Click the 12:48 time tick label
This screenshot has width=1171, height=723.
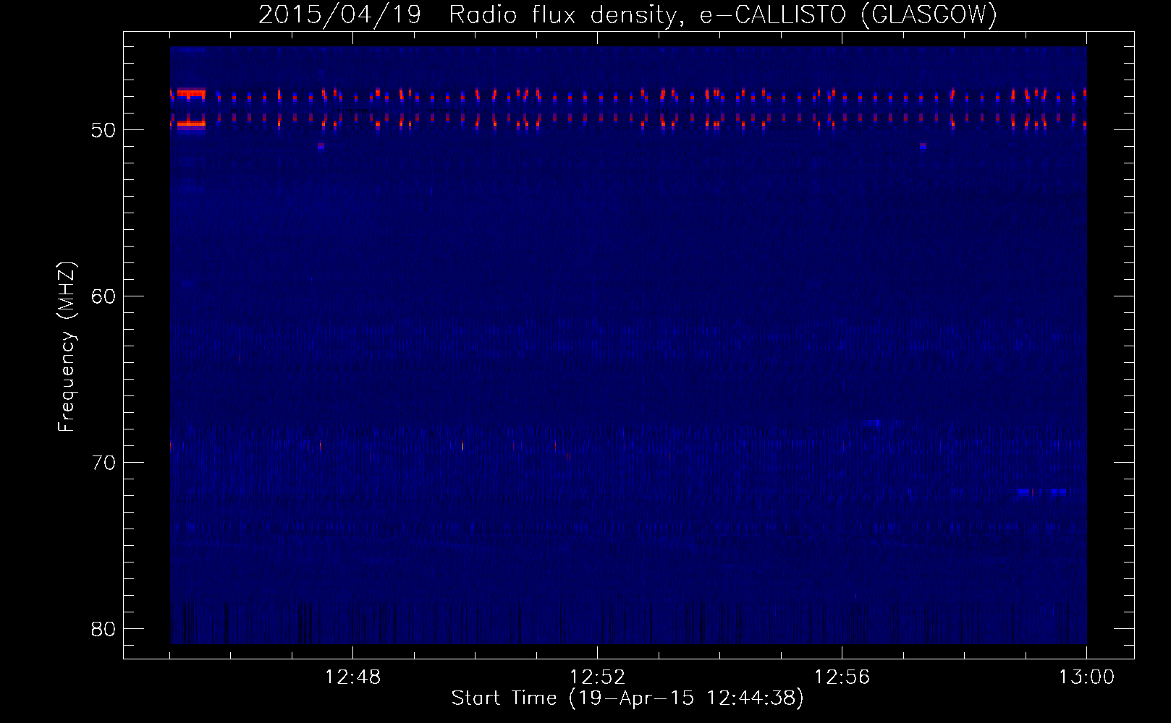click(x=352, y=677)
